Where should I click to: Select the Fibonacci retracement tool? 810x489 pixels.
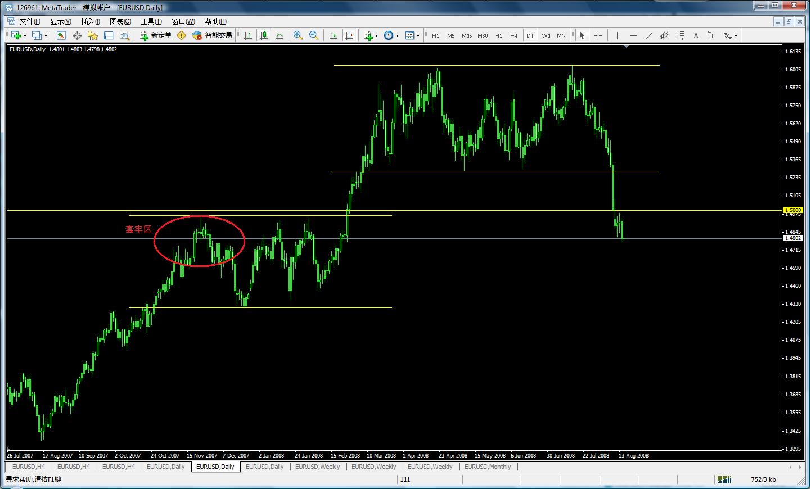point(680,35)
